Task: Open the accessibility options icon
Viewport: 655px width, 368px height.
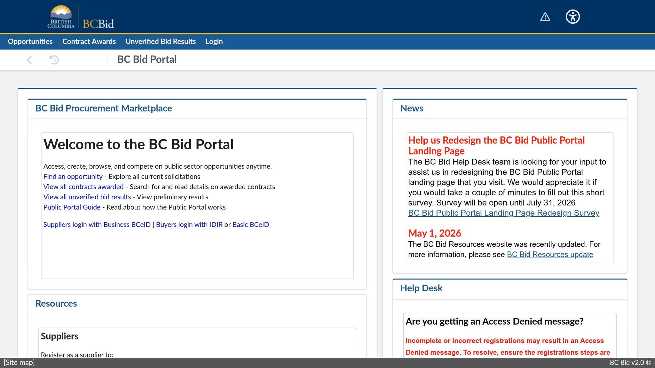Action: pos(572,17)
